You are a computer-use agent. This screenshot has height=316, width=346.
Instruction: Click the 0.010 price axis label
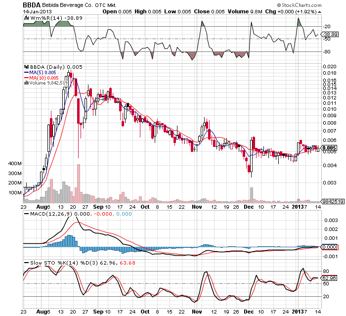[330, 109]
